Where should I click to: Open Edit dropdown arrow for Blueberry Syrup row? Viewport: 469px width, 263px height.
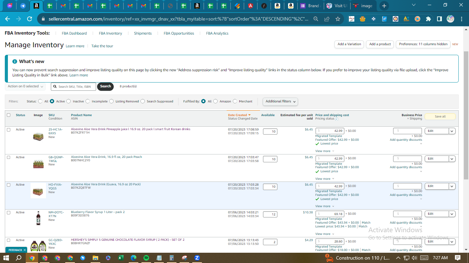pyautogui.click(x=452, y=214)
